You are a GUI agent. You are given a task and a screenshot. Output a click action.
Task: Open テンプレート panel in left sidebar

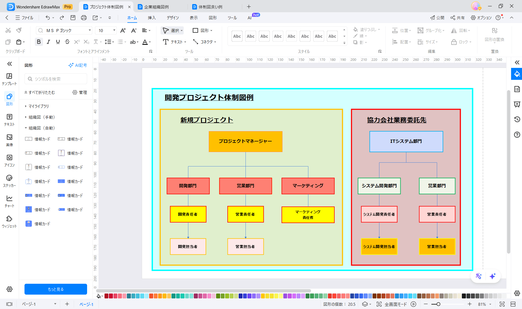coord(10,79)
